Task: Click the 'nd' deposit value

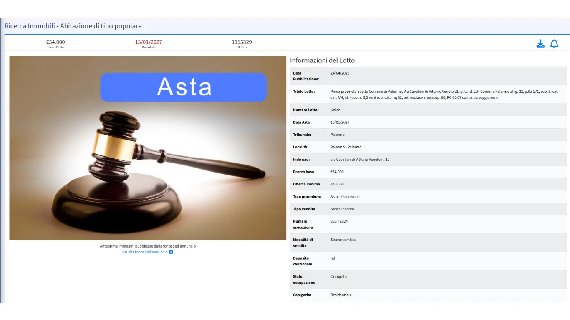Action: pos(333,258)
